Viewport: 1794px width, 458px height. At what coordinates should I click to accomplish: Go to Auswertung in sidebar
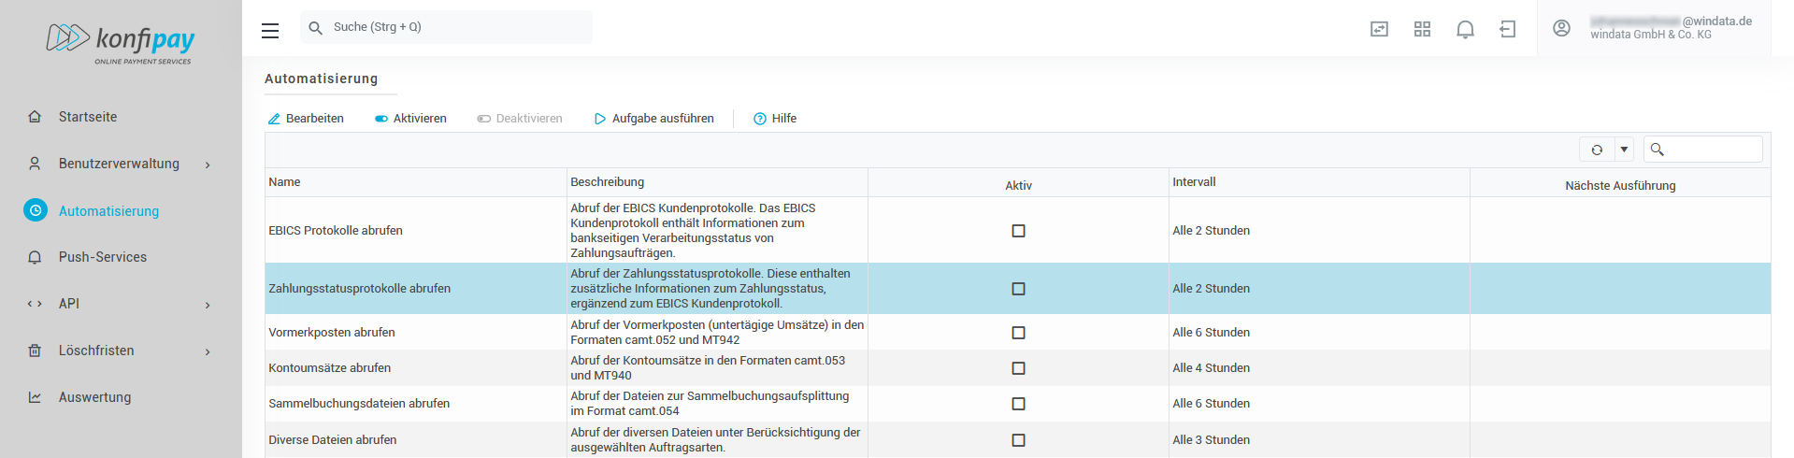click(94, 397)
